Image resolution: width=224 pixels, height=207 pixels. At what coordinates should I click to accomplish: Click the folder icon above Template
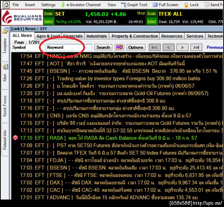[5, 30]
